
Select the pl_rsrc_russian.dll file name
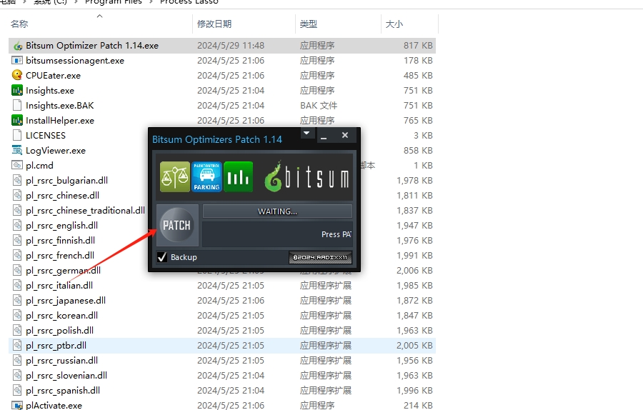[x=62, y=361]
